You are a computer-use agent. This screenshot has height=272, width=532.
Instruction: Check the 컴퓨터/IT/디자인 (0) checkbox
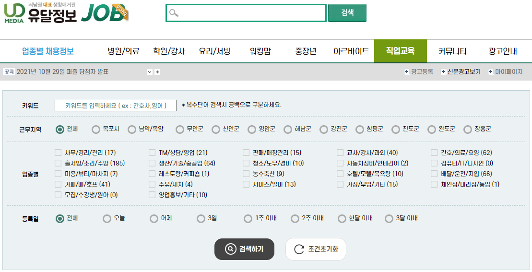coord(434,163)
